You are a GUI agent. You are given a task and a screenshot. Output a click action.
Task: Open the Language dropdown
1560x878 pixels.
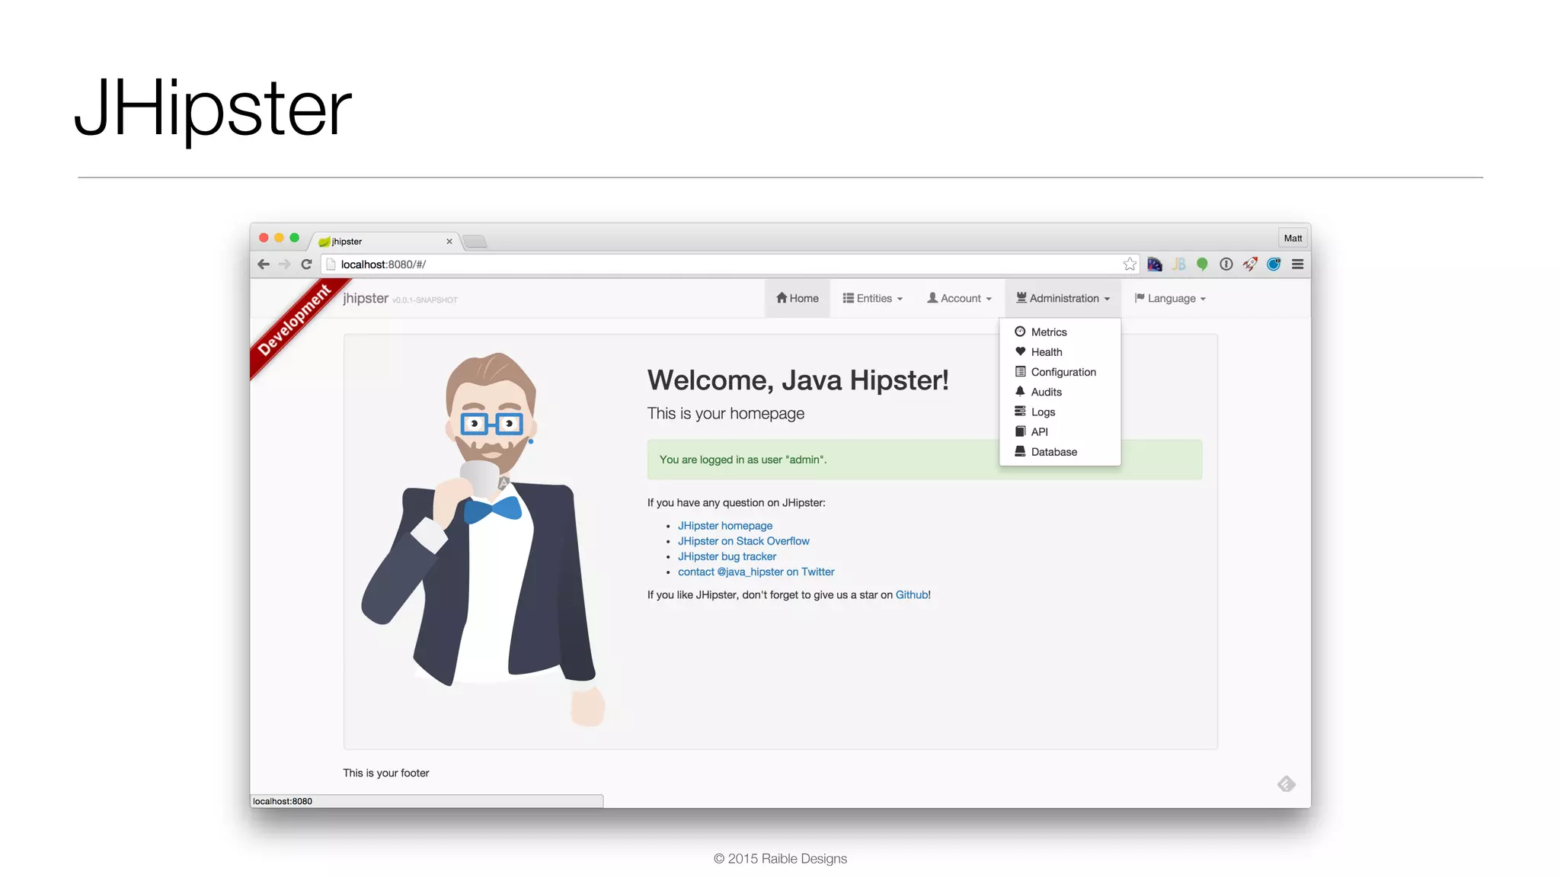point(1171,299)
